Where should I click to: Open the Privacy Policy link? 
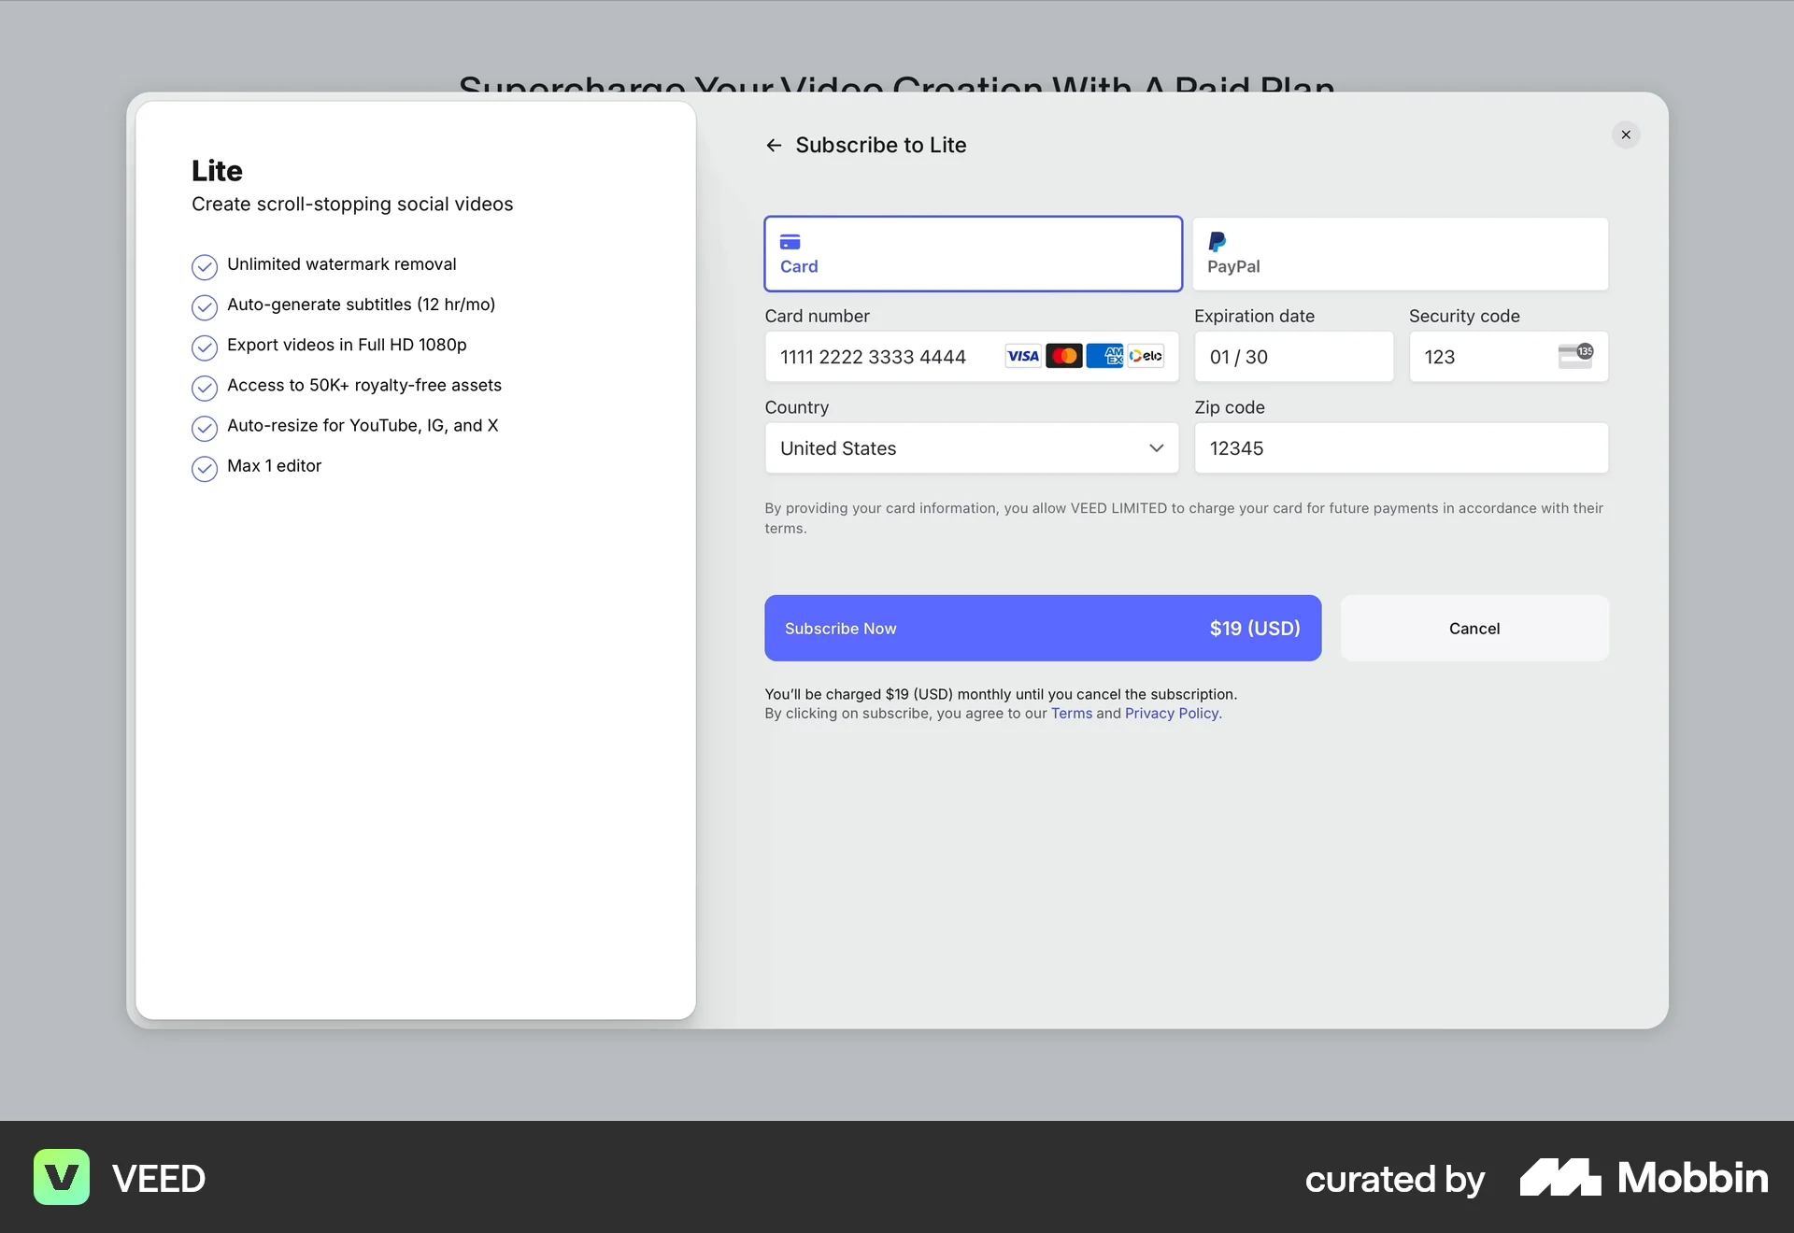click(x=1171, y=713)
